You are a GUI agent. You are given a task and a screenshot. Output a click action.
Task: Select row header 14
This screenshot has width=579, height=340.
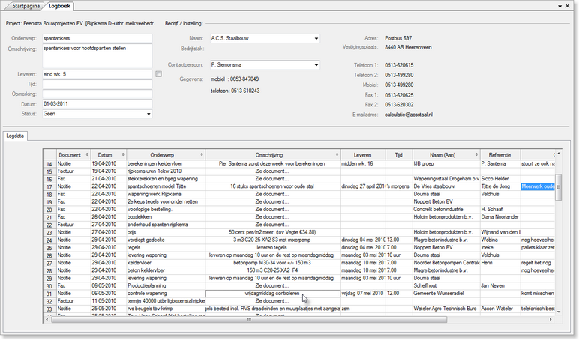pyautogui.click(x=49, y=164)
